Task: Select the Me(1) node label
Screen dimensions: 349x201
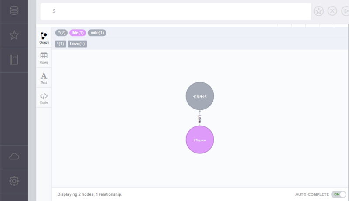Action: coord(78,33)
